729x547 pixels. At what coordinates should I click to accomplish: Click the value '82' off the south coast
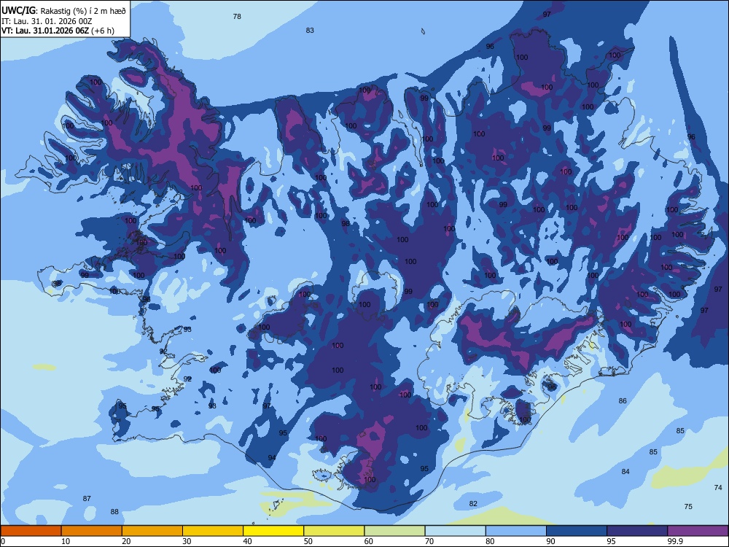473,503
